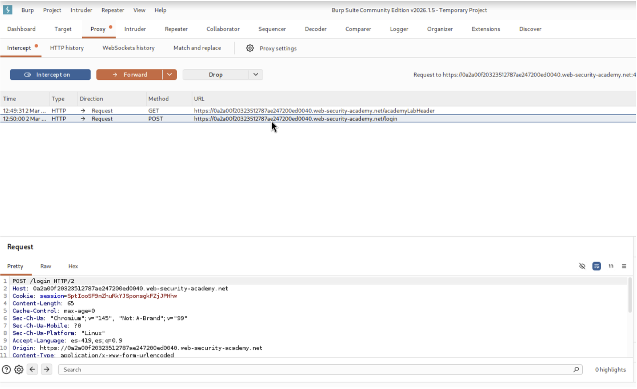Open the request editor hamburger menu

624,266
